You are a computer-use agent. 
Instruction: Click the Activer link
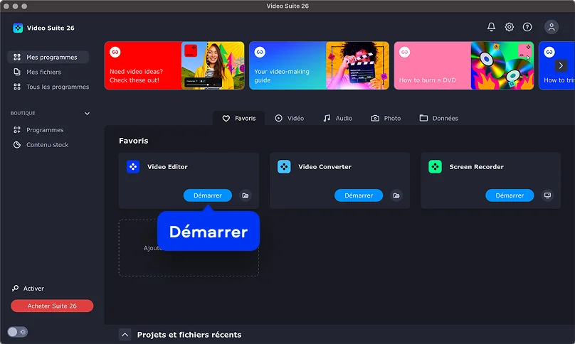(x=33, y=289)
